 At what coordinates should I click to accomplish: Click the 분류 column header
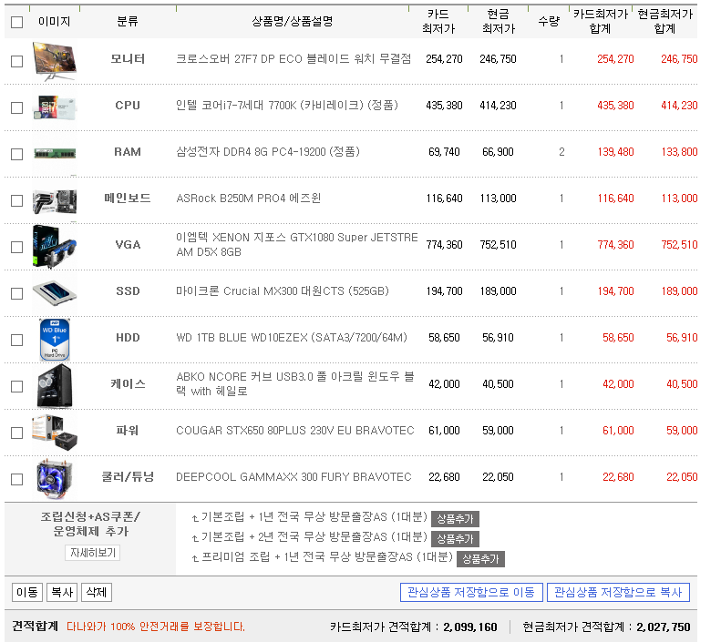128,21
